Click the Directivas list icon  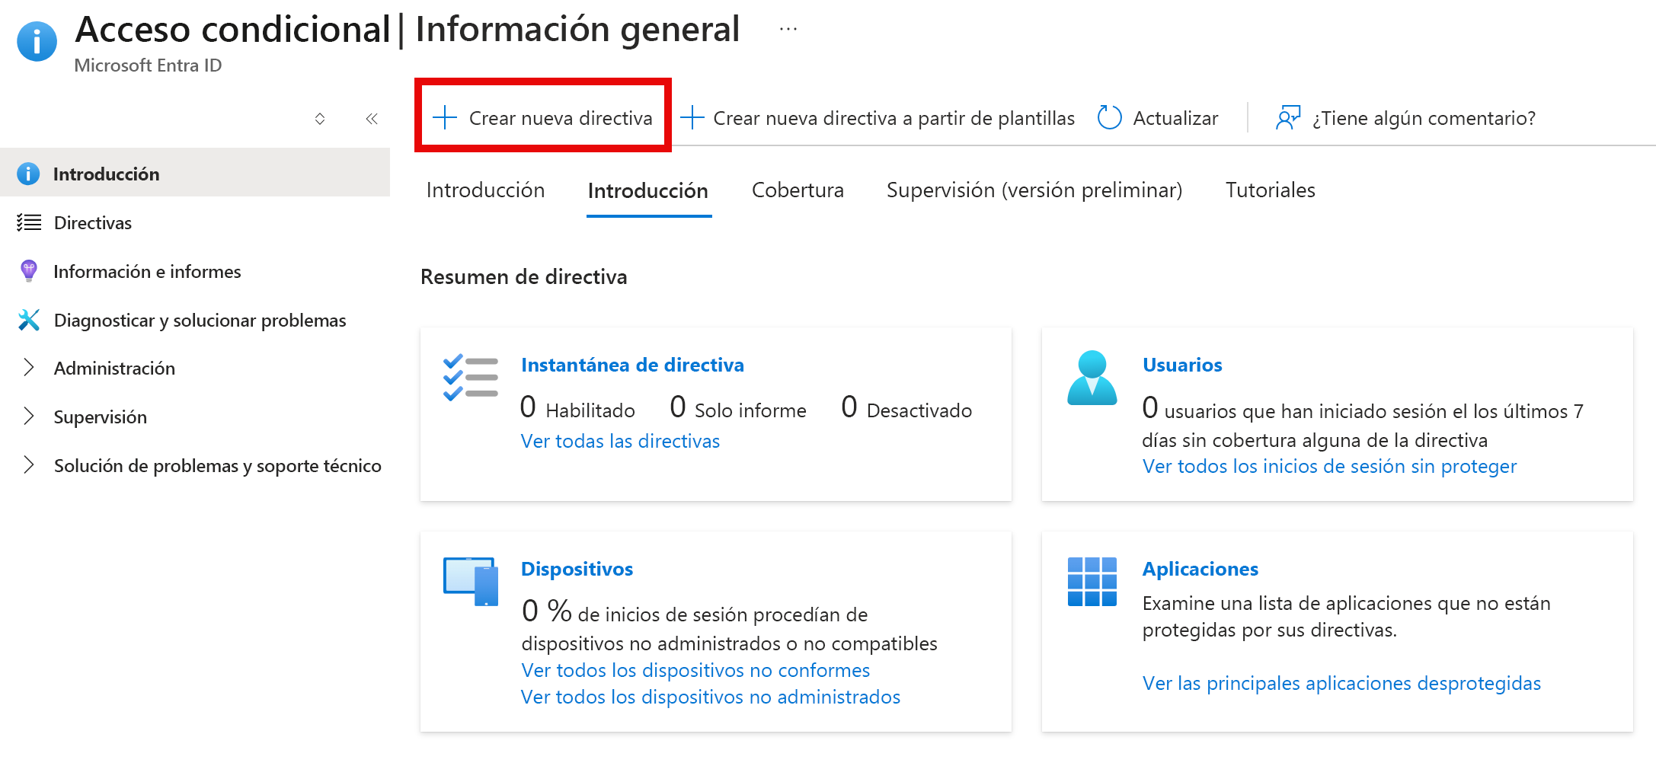point(29,222)
